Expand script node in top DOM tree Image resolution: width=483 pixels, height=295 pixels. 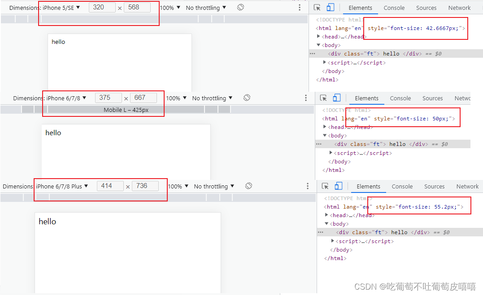point(324,62)
